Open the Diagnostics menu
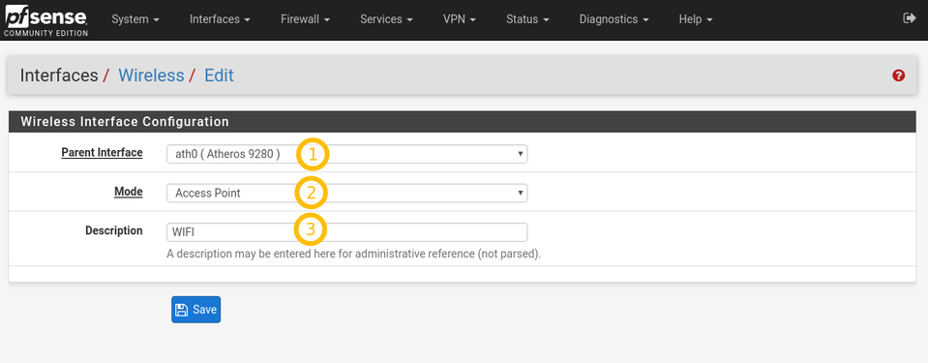 tap(614, 19)
